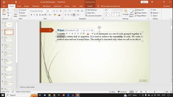Open the File tab

point(4,6)
